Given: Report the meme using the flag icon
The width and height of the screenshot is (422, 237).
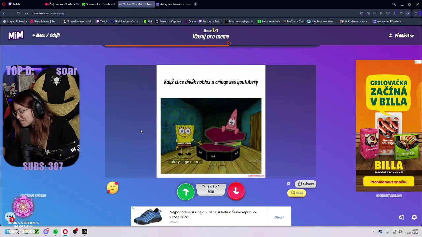Looking at the screenshot, I should [x=289, y=184].
